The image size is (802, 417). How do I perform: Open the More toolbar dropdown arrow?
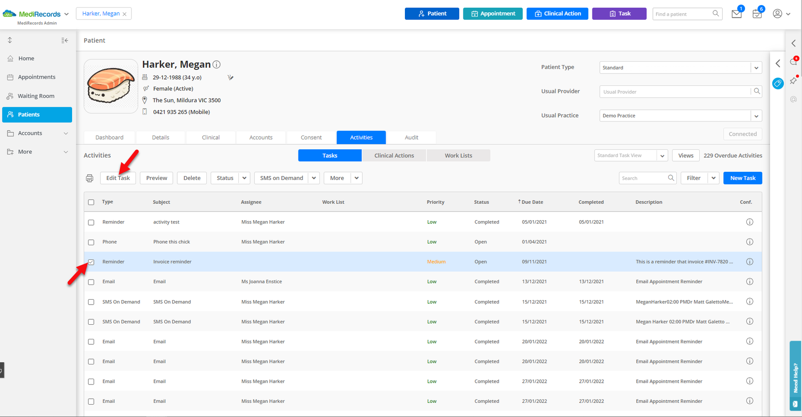356,178
